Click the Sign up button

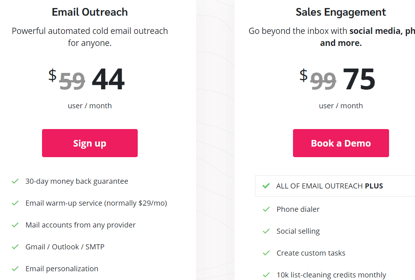point(90,143)
